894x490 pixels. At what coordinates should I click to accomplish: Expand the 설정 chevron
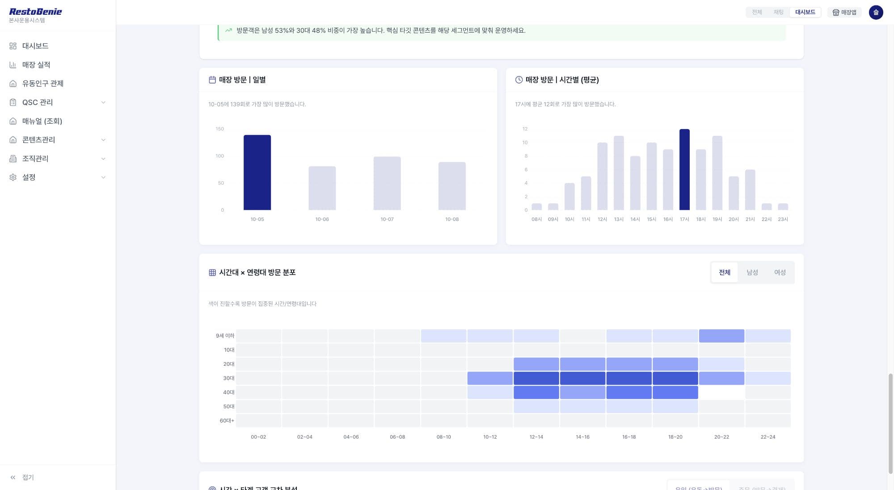[x=103, y=177]
